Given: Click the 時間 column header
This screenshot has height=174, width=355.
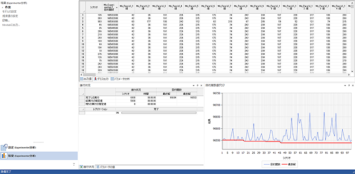Looking at the screenshot, I should coord(146,94).
